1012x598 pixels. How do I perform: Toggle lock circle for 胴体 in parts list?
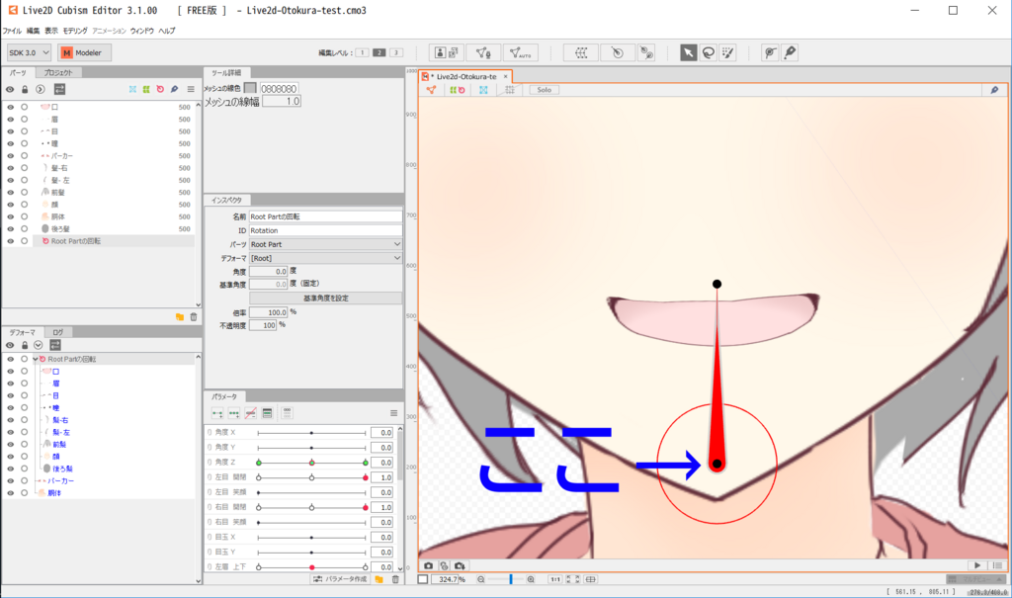24,216
